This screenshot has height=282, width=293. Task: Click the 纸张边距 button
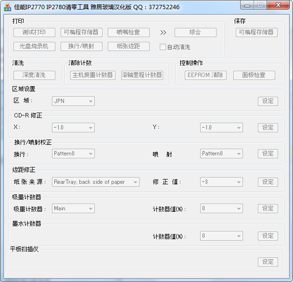coord(128,46)
